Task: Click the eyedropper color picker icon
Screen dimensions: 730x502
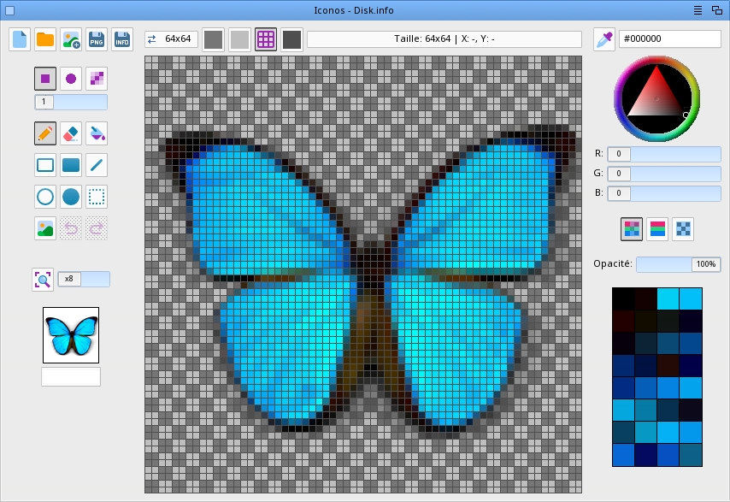Action: coord(604,39)
